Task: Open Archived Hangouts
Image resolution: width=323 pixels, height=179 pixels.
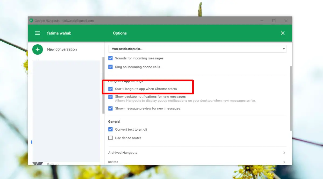Action: pyautogui.click(x=197, y=153)
